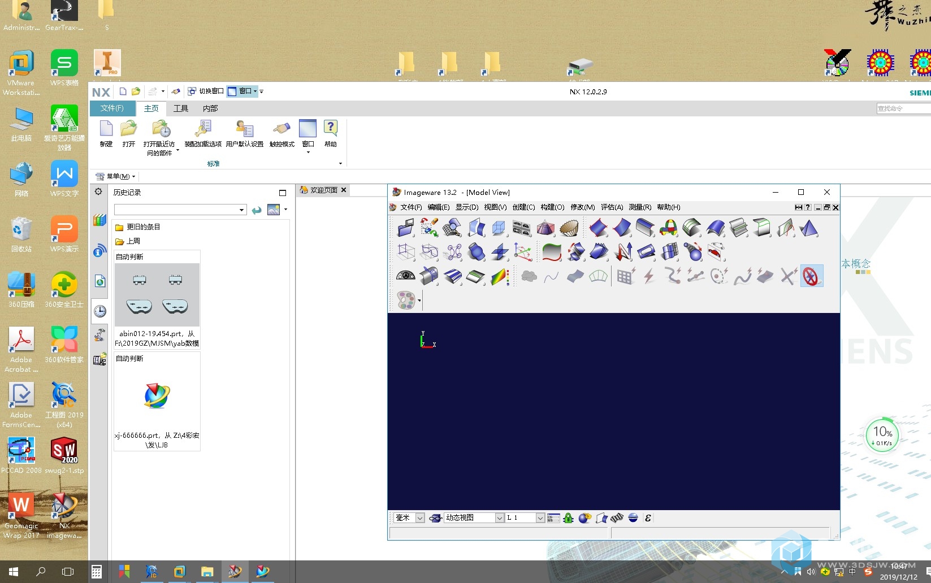
Task: Click the 装配加载选项 icon in NX ribbon
Action: [x=203, y=134]
